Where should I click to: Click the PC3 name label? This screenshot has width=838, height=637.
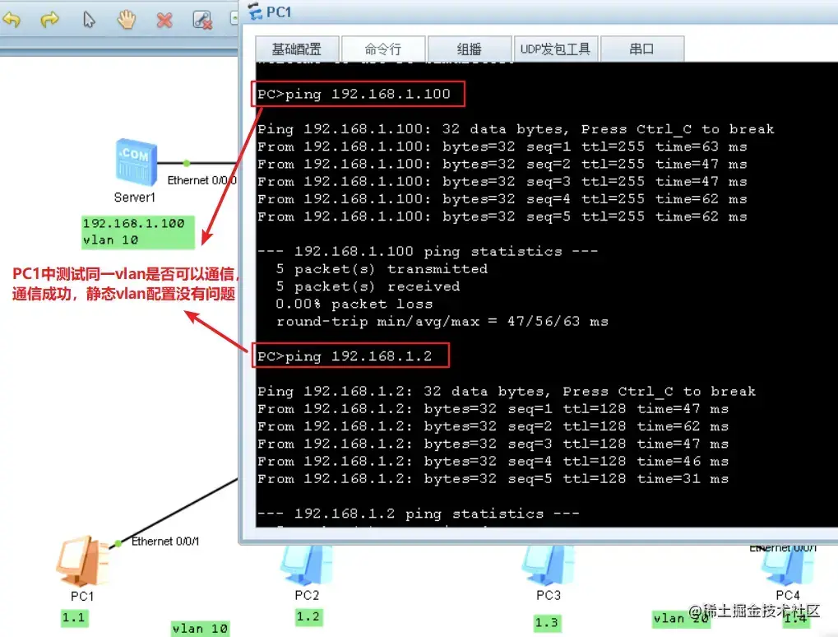point(549,595)
